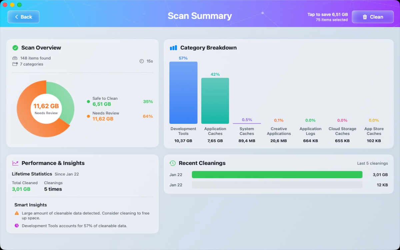Click the bar chart icon beside Category Breakdown

pyautogui.click(x=173, y=47)
